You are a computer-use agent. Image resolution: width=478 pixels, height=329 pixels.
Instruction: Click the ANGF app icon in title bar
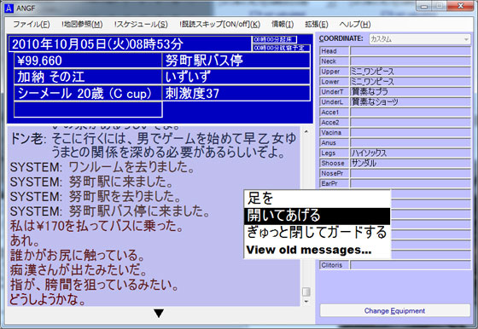[x=9, y=9]
